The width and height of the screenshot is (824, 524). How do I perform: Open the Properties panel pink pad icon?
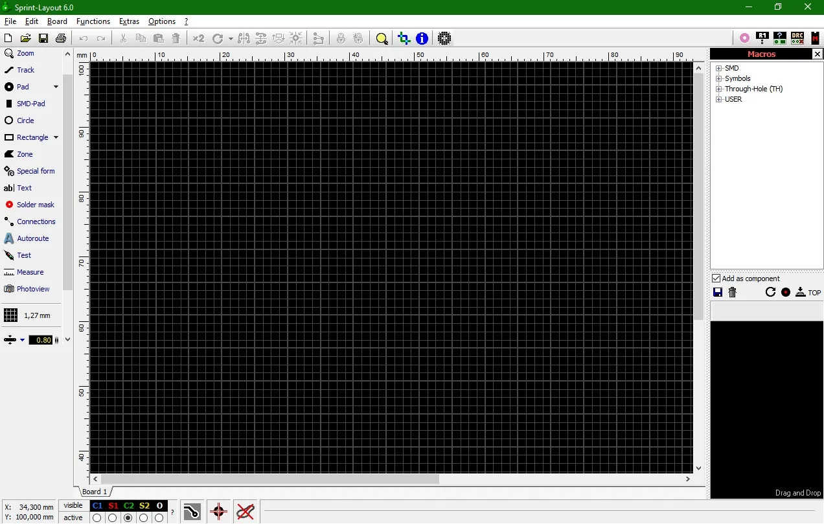(x=745, y=39)
